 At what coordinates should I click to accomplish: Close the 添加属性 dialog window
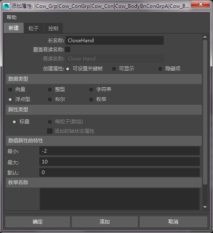click(x=201, y=4)
